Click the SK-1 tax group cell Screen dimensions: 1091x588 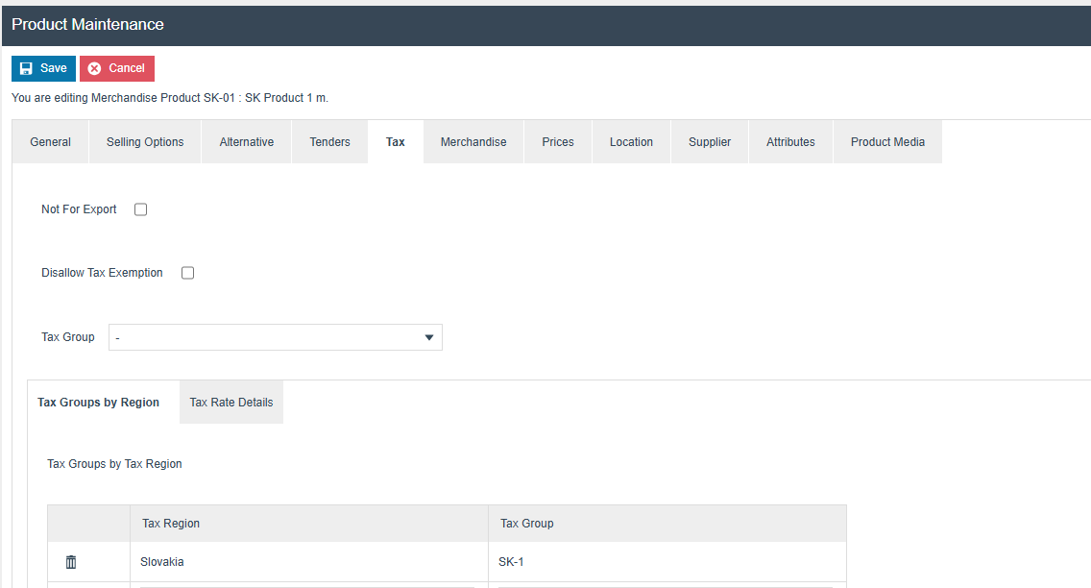pyautogui.click(x=667, y=562)
